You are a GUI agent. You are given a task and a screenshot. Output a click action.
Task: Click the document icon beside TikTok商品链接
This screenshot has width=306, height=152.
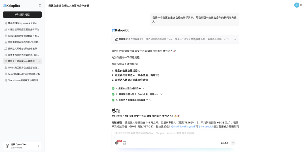6,36
